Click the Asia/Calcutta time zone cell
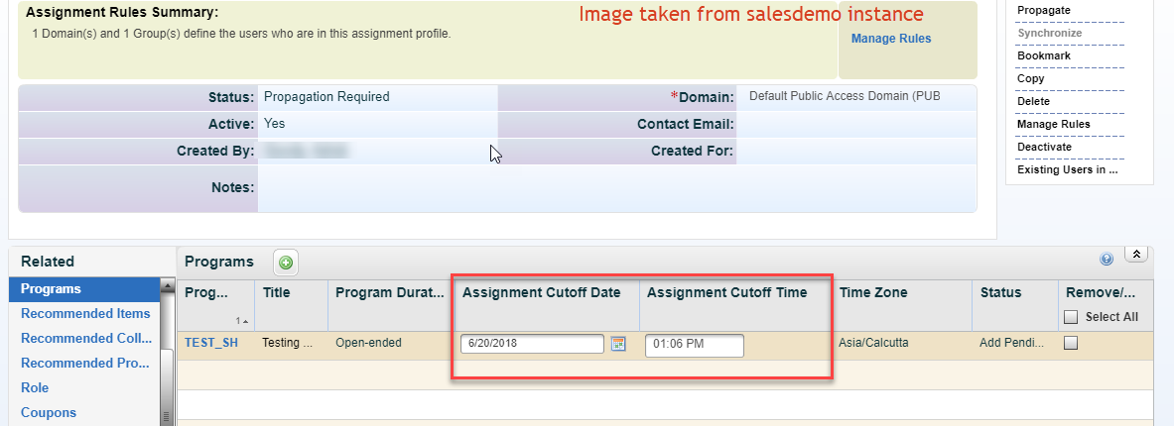 874,343
